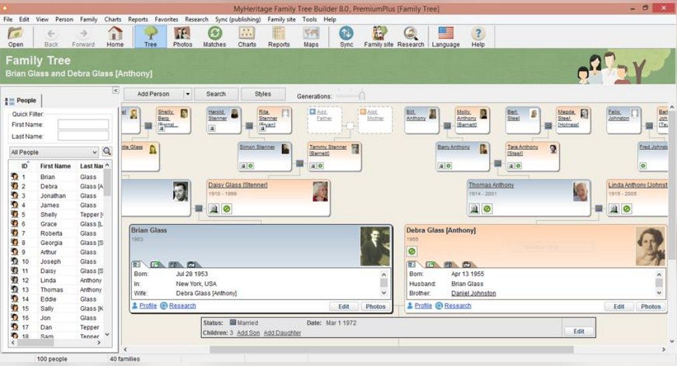
Task: Open the Family site toolbar icon
Action: [378, 37]
